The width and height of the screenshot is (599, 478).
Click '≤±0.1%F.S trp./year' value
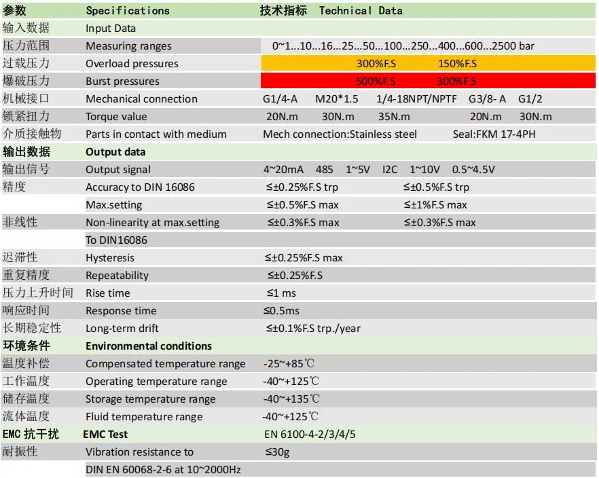pos(313,329)
